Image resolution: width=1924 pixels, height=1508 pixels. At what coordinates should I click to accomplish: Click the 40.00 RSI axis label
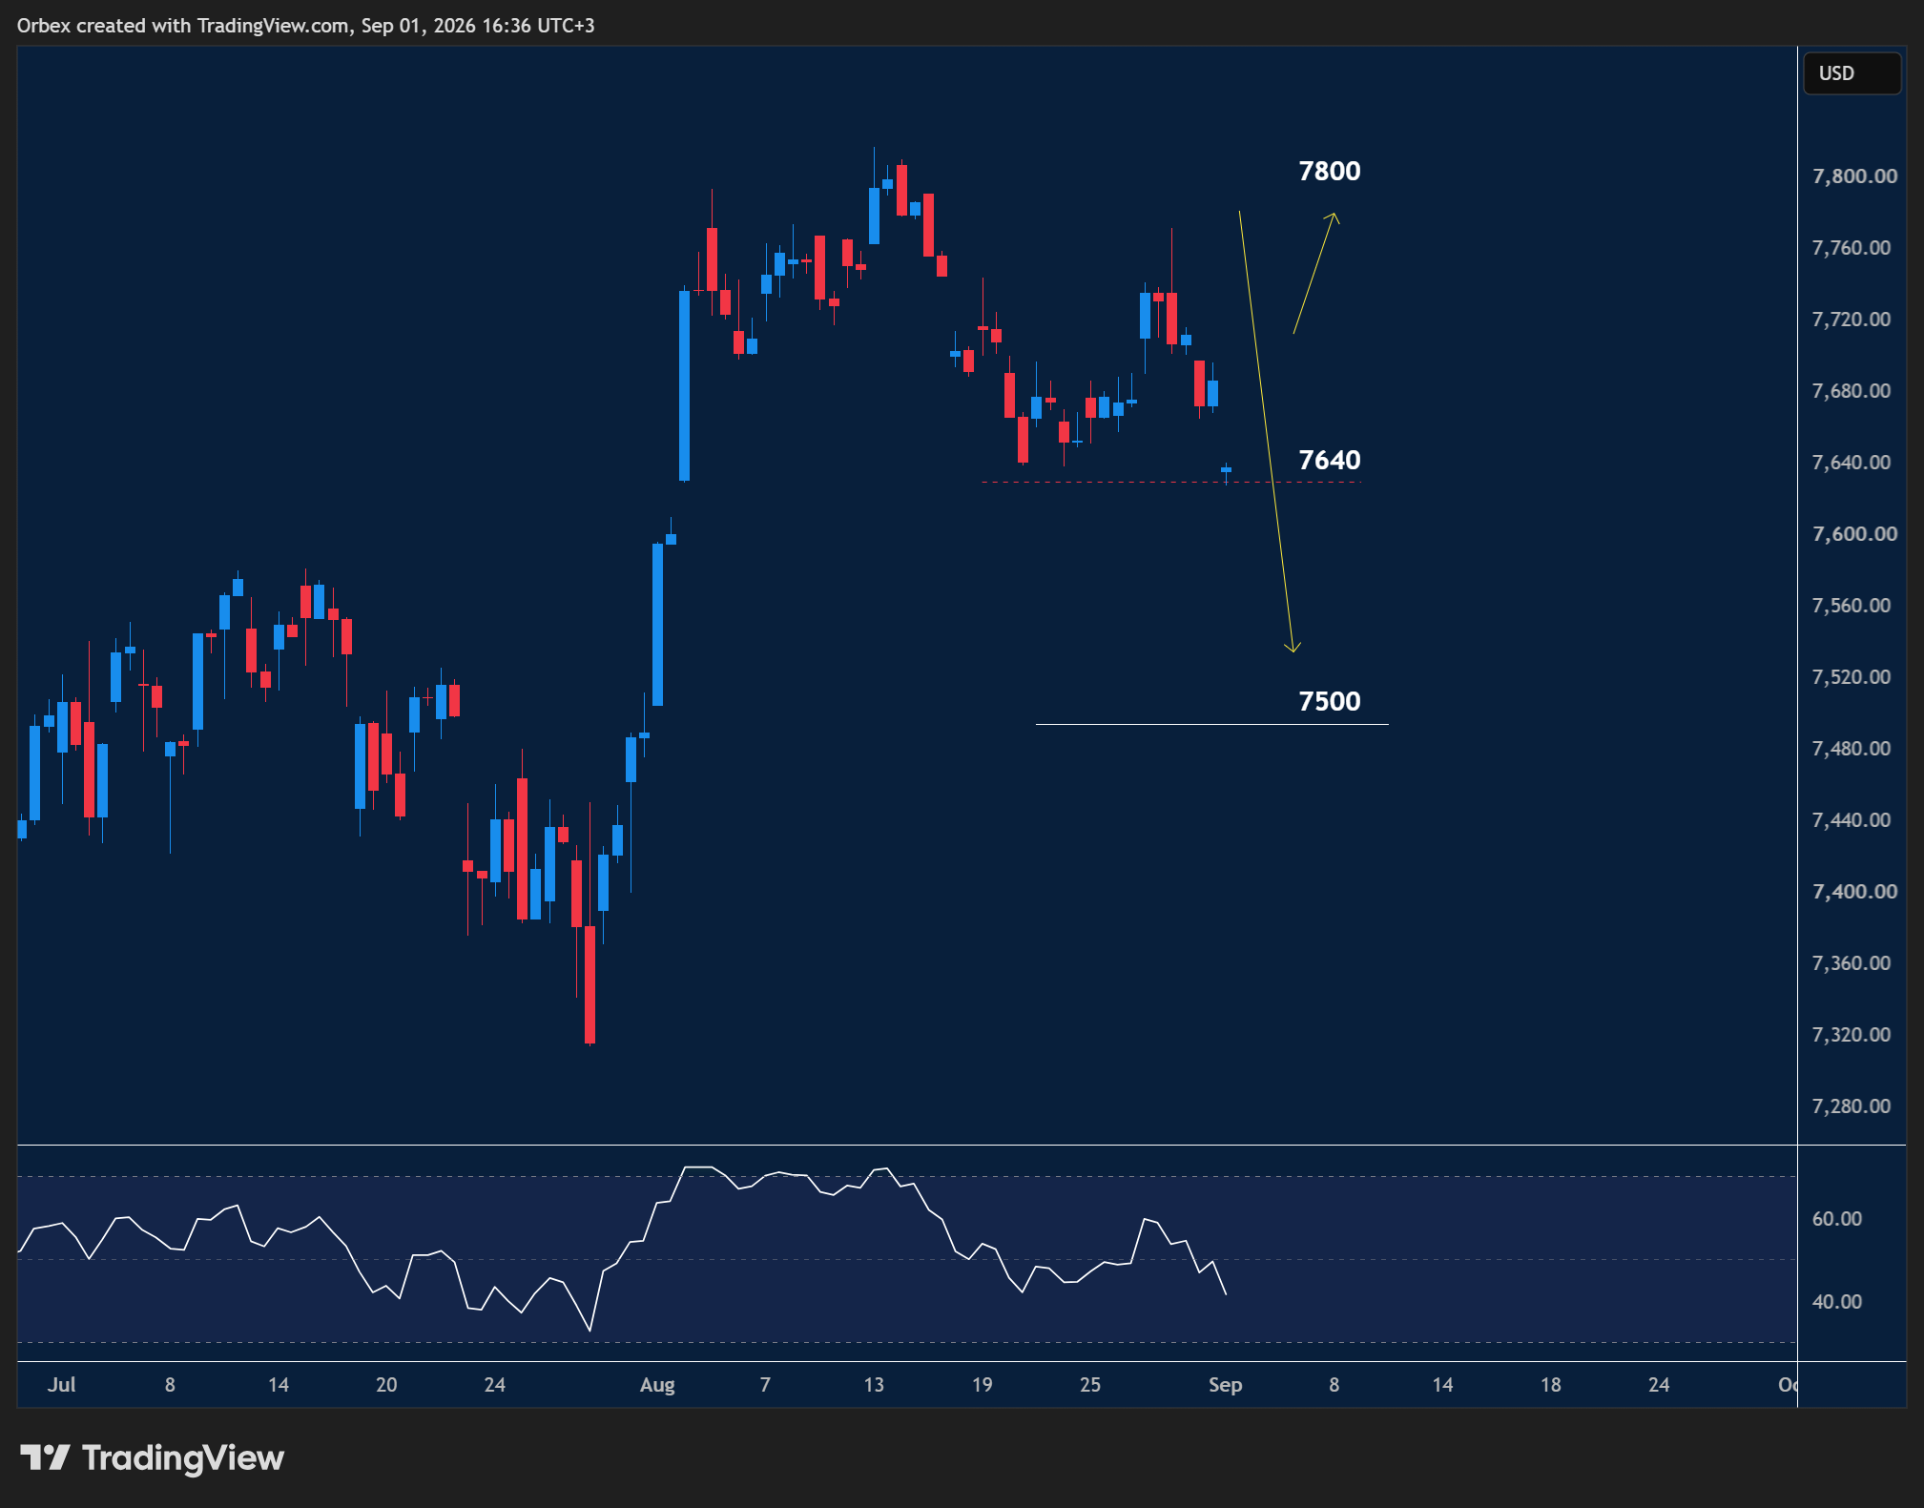(1836, 1302)
